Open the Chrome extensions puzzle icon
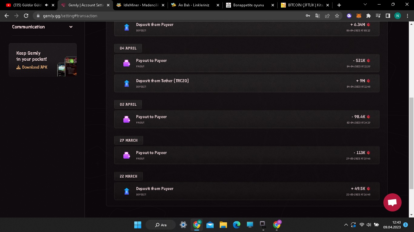414x232 pixels. click(368, 16)
